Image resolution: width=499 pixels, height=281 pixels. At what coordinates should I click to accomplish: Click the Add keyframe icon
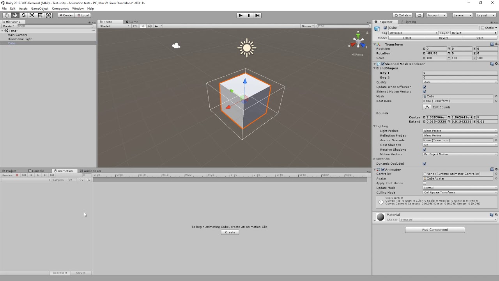(81, 180)
